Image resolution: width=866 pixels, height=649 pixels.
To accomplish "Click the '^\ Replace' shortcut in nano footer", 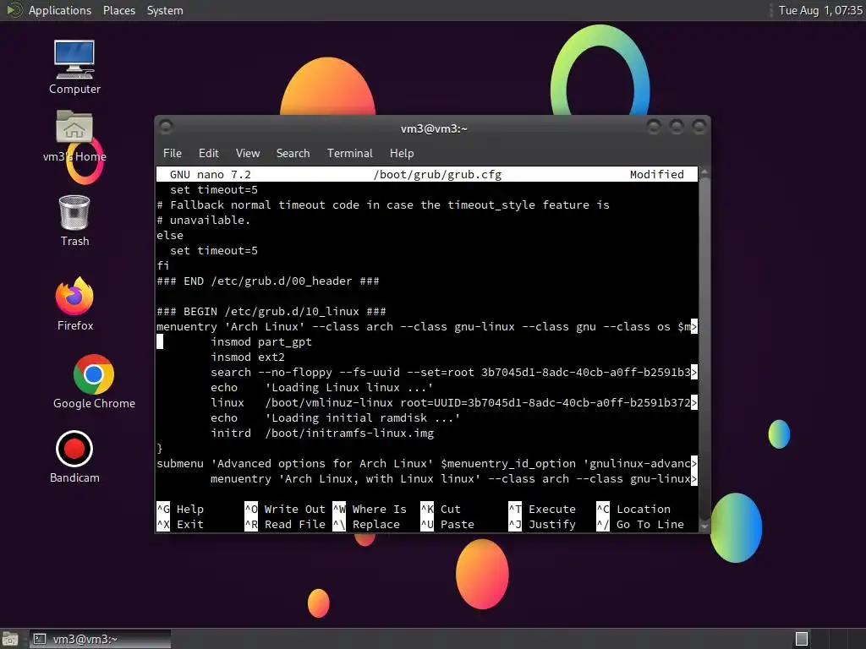I will pyautogui.click(x=366, y=524).
